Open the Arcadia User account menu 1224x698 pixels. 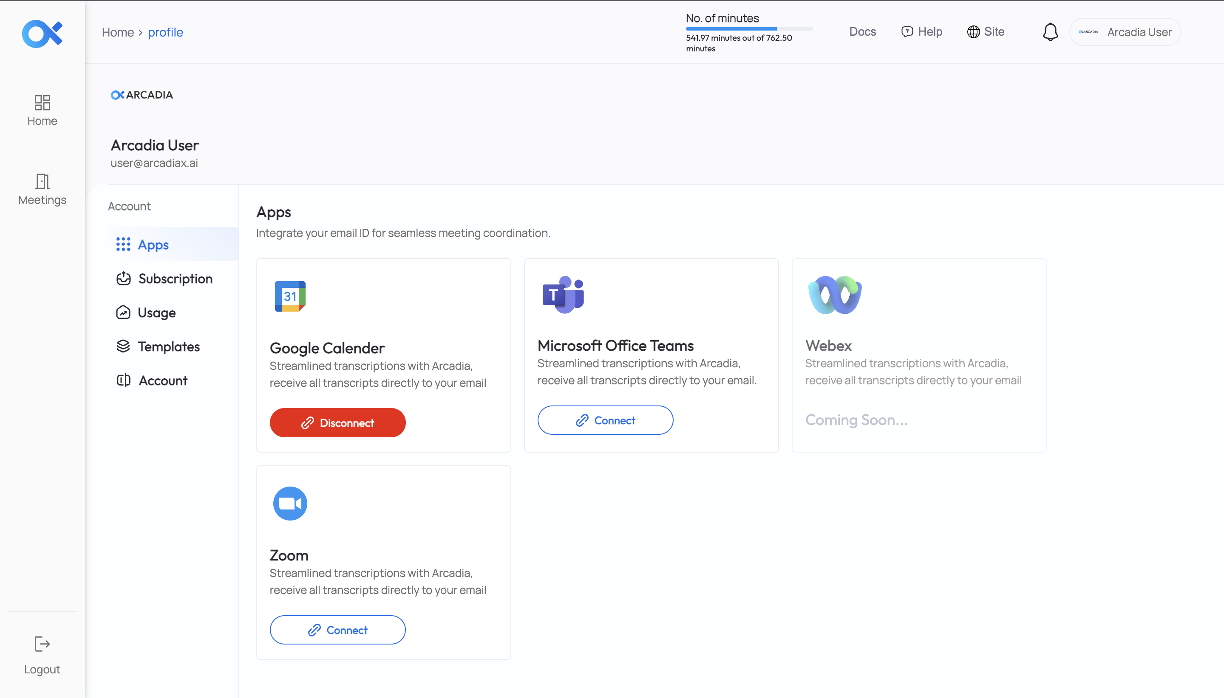[1125, 32]
